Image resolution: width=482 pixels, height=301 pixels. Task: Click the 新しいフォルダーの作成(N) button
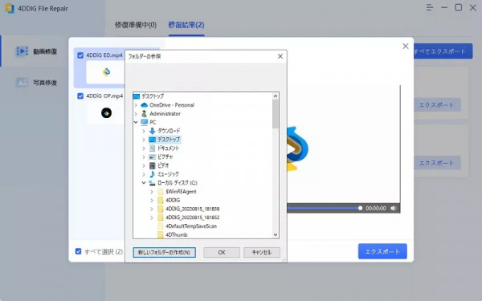164,253
